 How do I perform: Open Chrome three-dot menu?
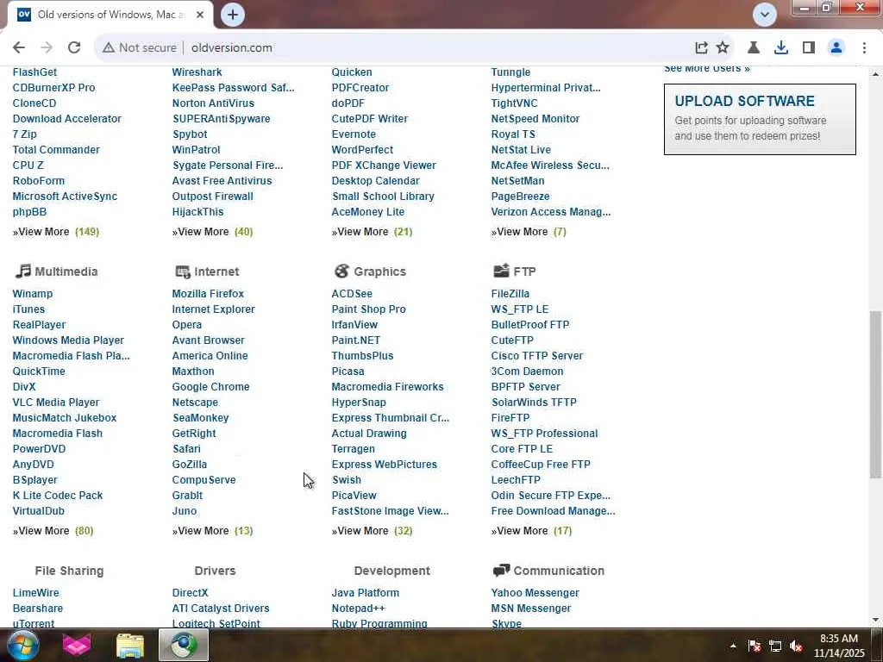[864, 48]
